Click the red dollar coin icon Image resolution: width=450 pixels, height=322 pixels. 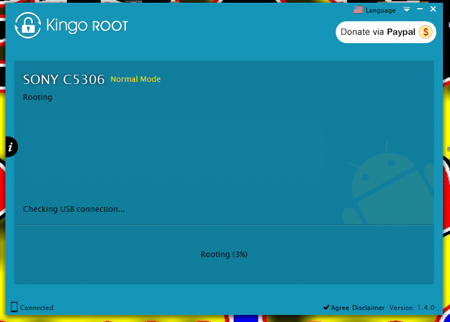coord(425,32)
